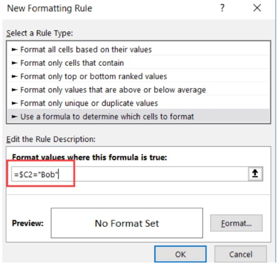Click the 'No Format Set' preview box
This screenshot has width=278, height=266.
[x=128, y=224]
